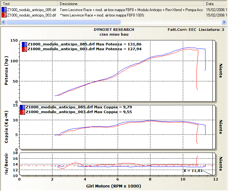This screenshot has width=228, height=191.
Task: Sort list by the Descrizione column header
Action: tap(130, 4)
